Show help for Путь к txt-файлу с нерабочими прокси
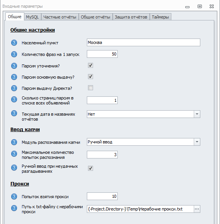 coord(14,208)
